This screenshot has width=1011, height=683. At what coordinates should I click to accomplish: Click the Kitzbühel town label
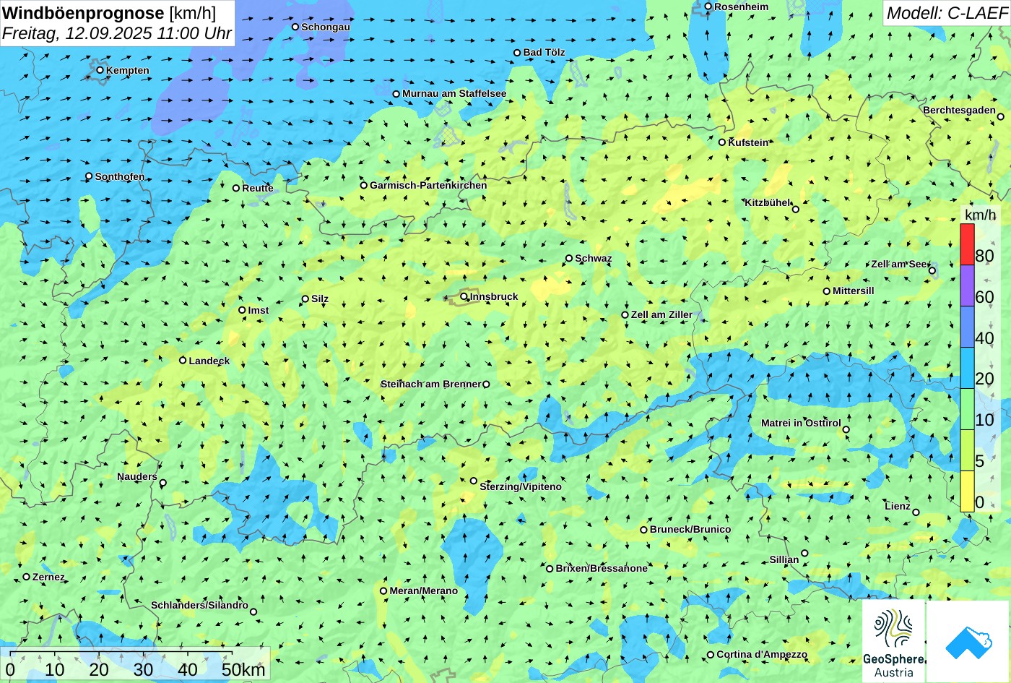(x=768, y=202)
